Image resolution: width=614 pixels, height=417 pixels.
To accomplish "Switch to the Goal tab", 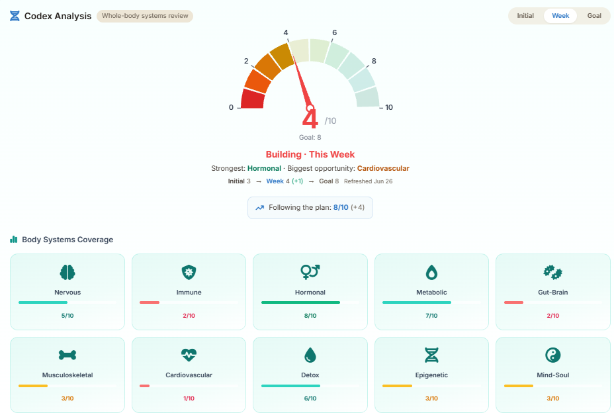I will (594, 16).
